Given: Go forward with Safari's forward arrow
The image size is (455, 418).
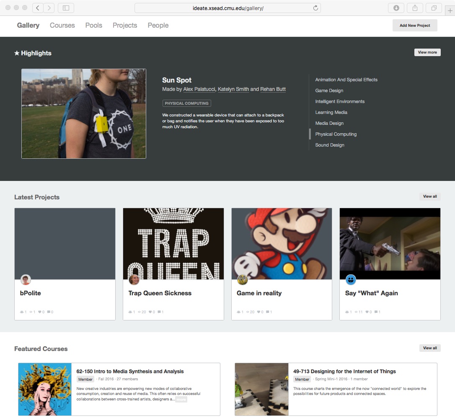Looking at the screenshot, I should [x=49, y=8].
